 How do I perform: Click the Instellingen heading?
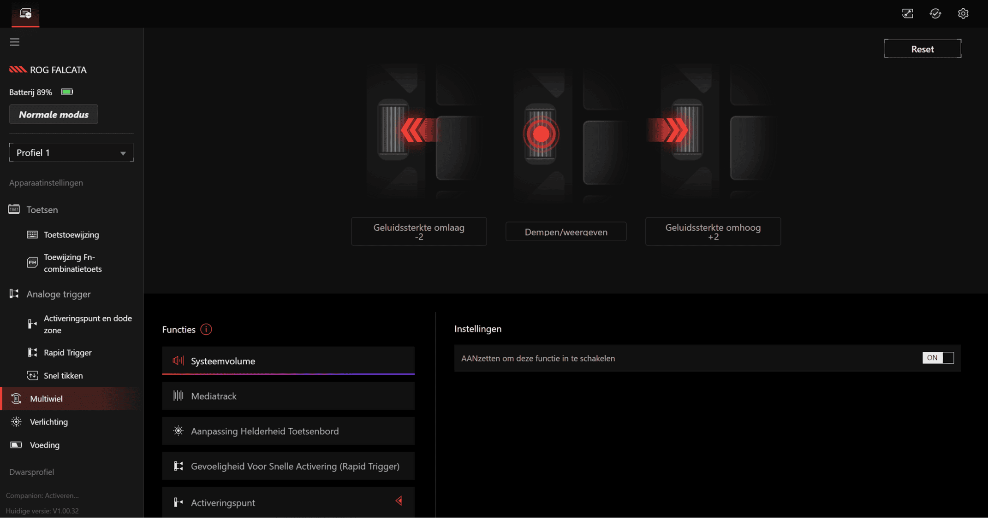click(x=478, y=329)
